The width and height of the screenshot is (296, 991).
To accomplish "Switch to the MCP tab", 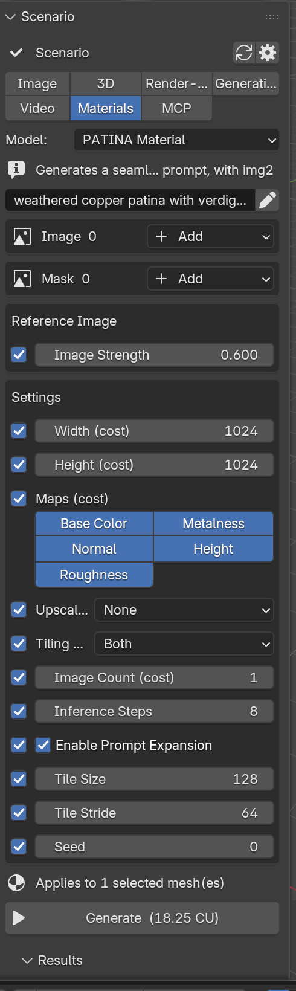I will 177,108.
